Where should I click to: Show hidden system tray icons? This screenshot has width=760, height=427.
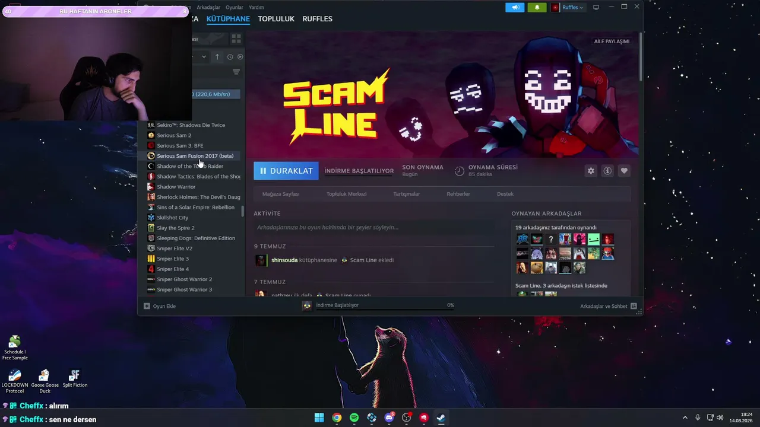click(685, 418)
